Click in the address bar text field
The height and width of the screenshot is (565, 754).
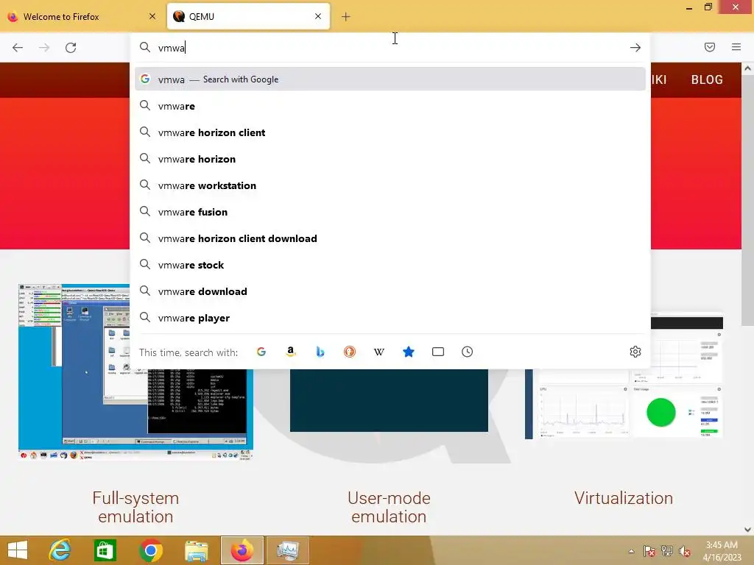(390, 48)
